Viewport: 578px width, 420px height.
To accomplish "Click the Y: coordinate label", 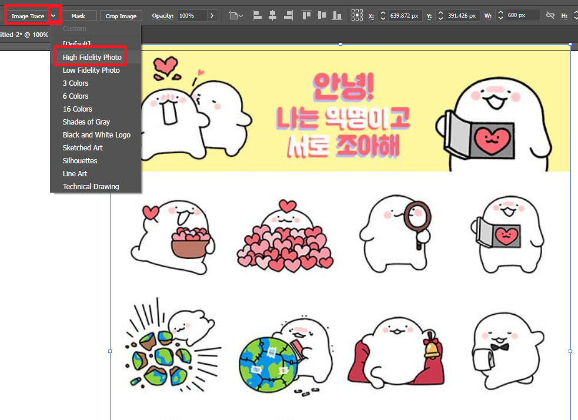I will click(429, 16).
